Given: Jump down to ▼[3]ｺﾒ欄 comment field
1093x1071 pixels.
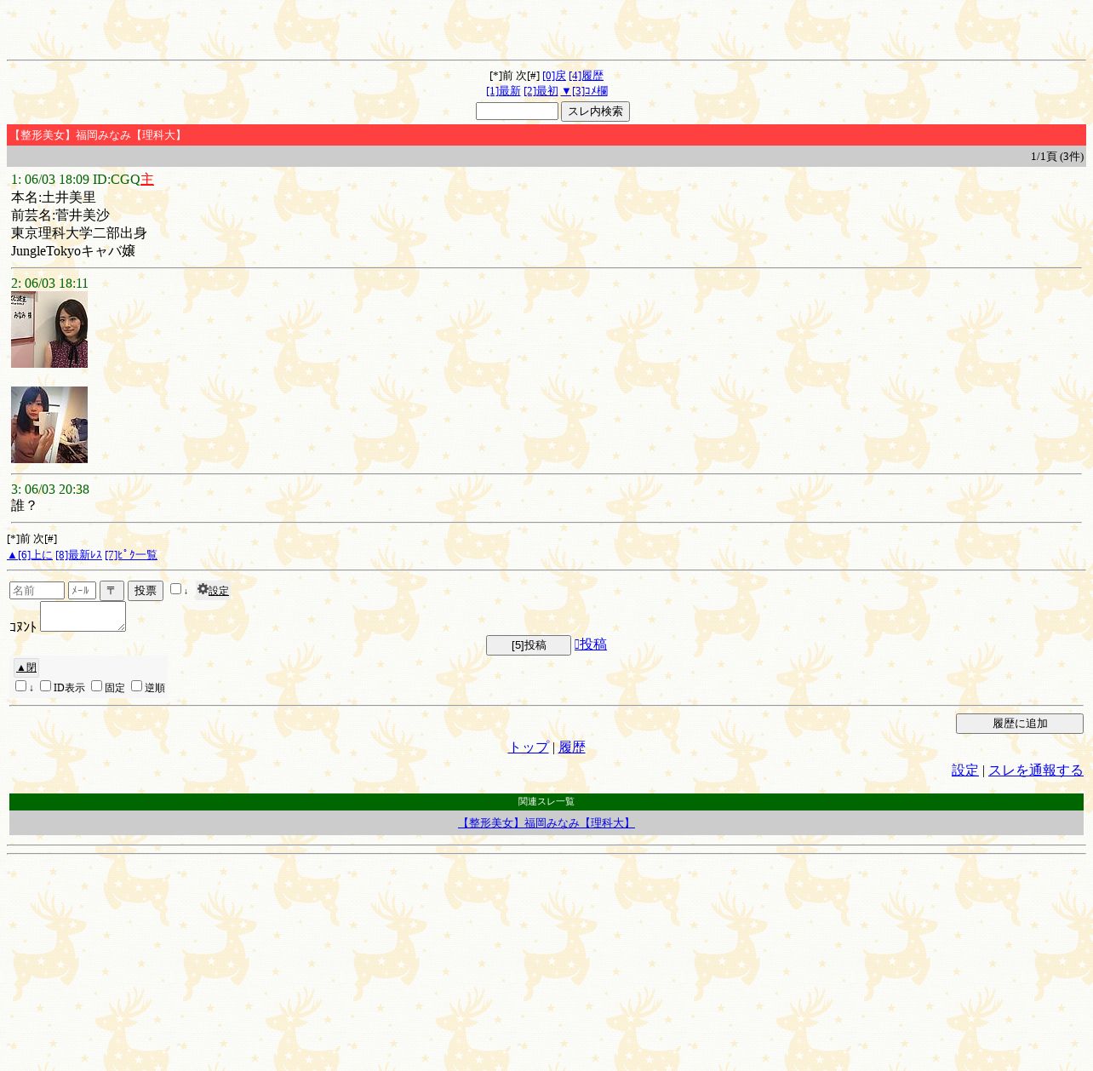Looking at the screenshot, I should point(584,91).
